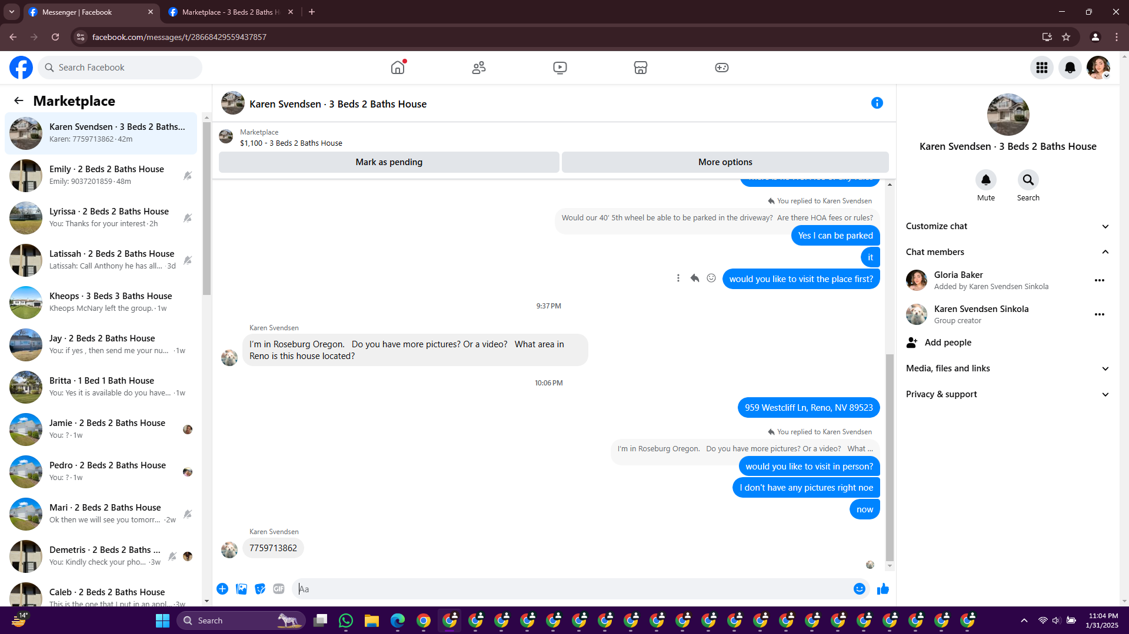Switch to Messenger | Facebook tab

point(91,12)
